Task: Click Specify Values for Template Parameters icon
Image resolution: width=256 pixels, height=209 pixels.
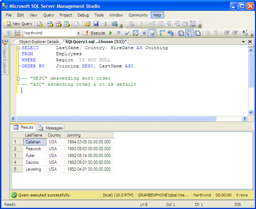Action: (245, 33)
